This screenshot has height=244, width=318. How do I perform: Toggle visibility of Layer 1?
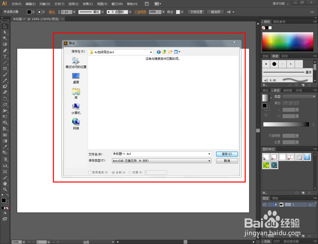coord(264,205)
